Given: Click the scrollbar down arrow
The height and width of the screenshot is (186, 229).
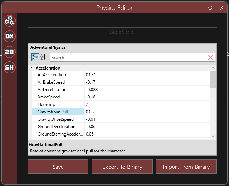Looking at the screenshot, I should tap(213, 136).
